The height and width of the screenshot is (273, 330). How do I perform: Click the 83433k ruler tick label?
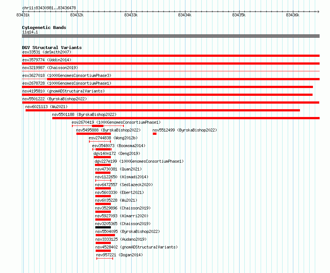click(x=131, y=15)
